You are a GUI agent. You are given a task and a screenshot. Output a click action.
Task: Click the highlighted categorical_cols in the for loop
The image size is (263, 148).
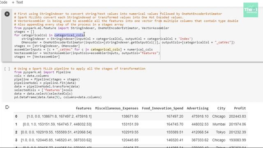(x=69, y=35)
